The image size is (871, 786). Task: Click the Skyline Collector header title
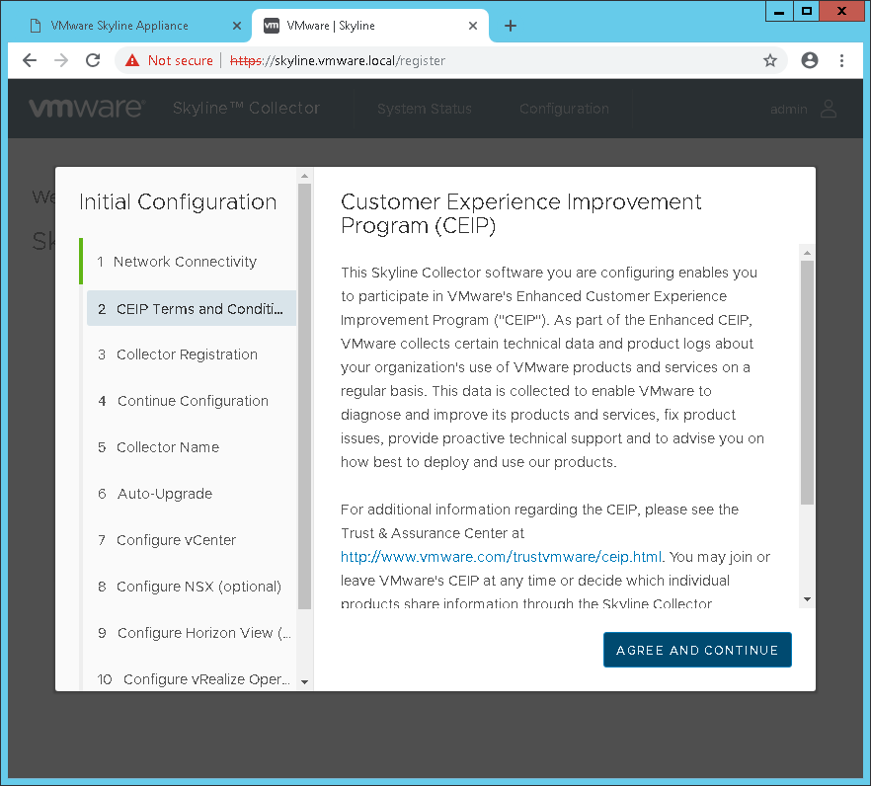(x=246, y=108)
